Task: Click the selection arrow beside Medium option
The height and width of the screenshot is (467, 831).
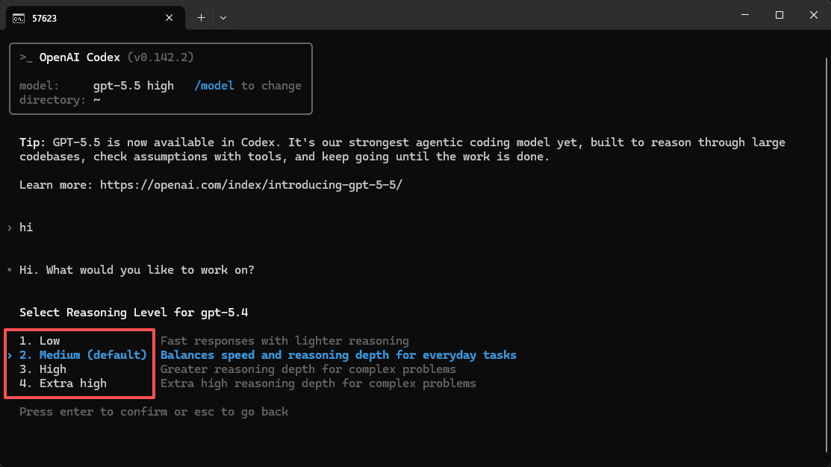Action: (10, 355)
